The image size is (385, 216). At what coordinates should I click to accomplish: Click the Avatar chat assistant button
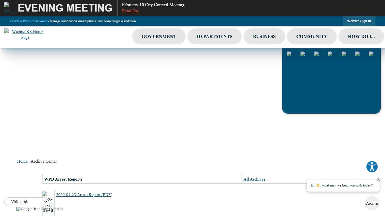(x=372, y=203)
